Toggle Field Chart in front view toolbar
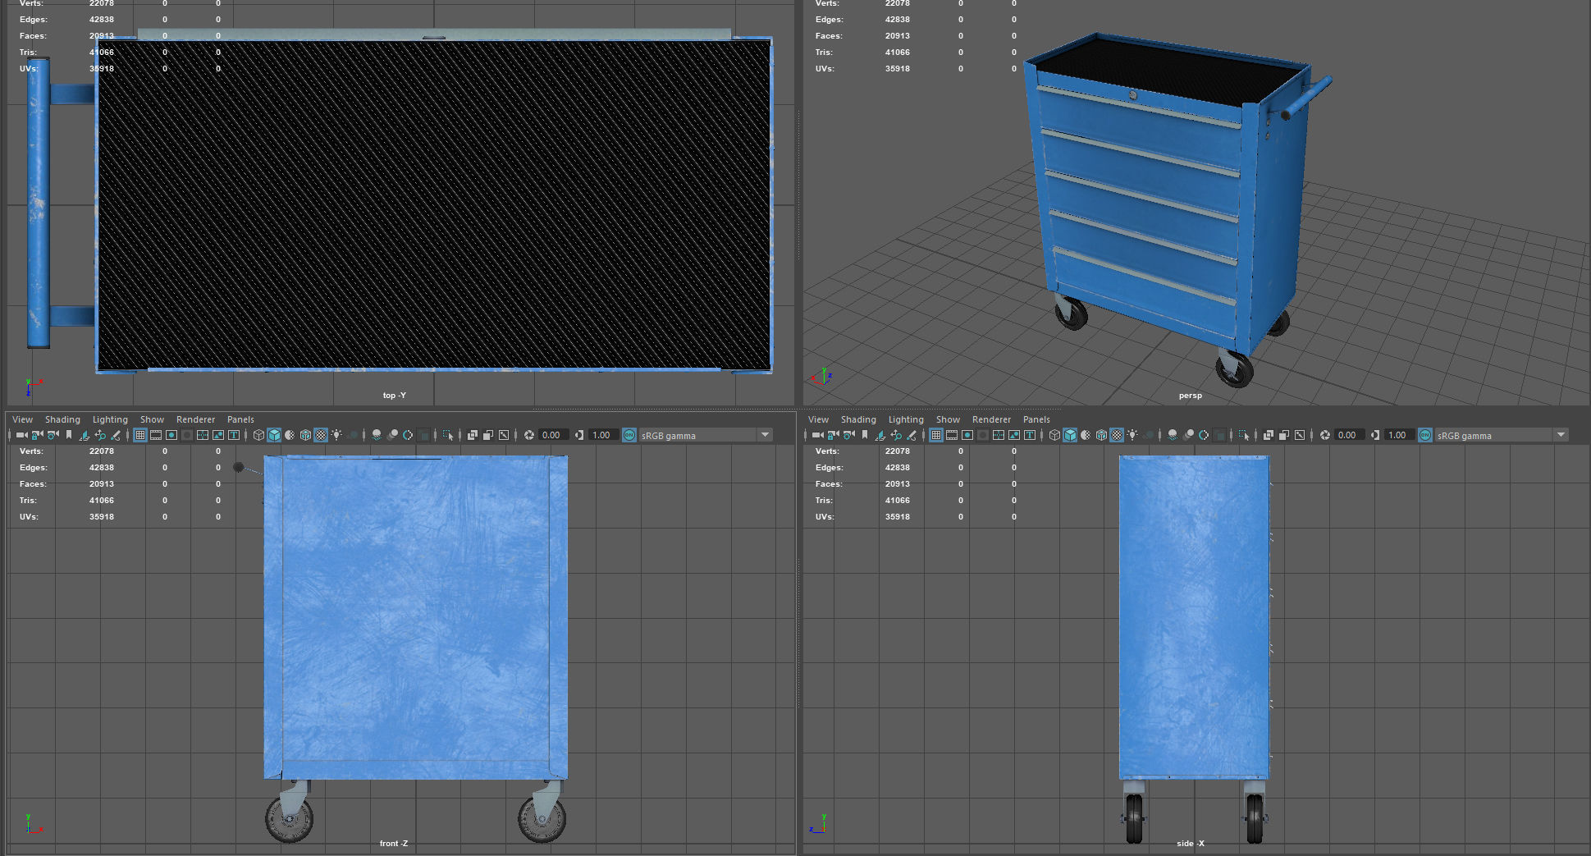Viewport: 1591px width, 856px height. pyautogui.click(x=203, y=435)
